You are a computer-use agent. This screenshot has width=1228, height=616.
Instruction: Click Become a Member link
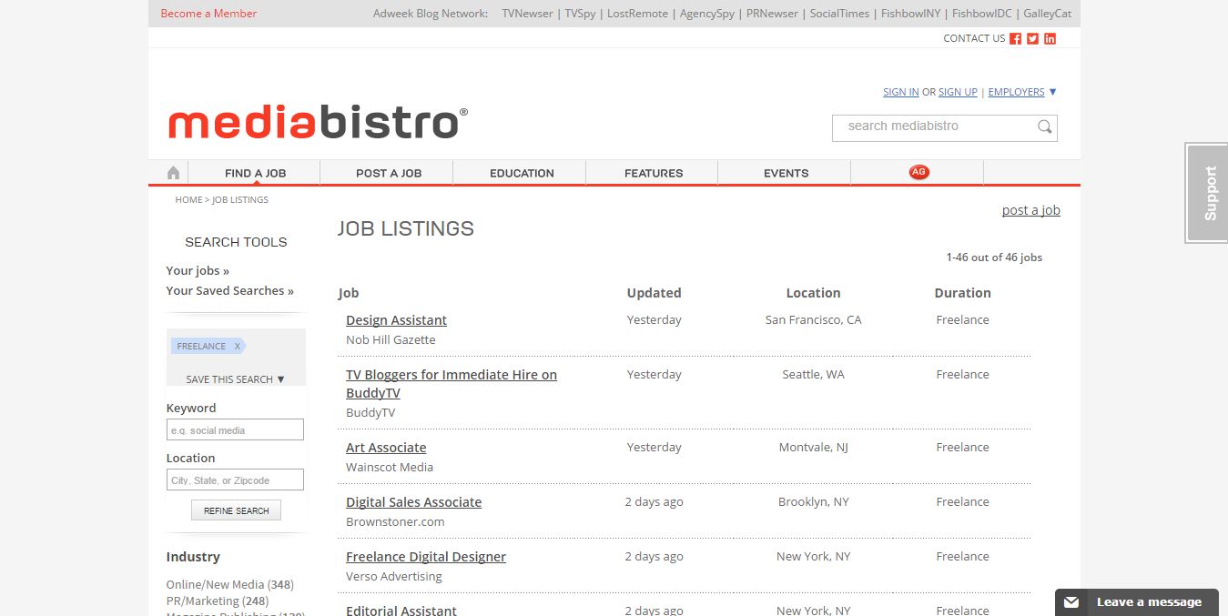click(208, 14)
